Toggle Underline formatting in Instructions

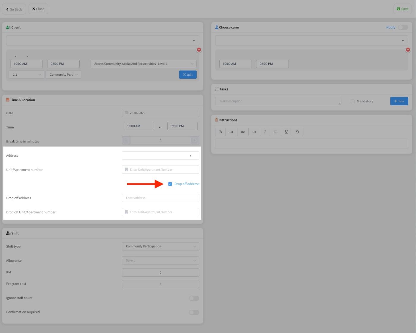coord(286,132)
